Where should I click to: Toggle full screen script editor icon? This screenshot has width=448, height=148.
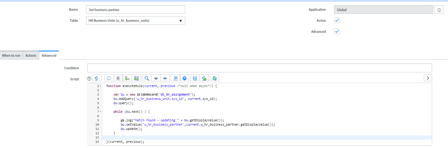[175, 78]
